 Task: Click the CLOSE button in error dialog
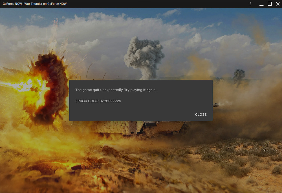tap(201, 114)
